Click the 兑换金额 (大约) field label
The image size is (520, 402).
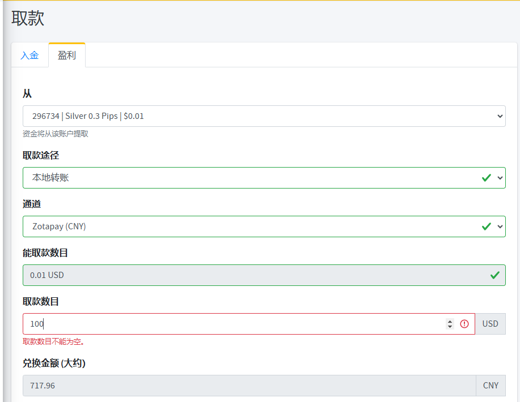pos(54,363)
